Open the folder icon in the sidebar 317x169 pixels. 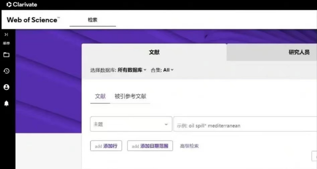point(6,55)
